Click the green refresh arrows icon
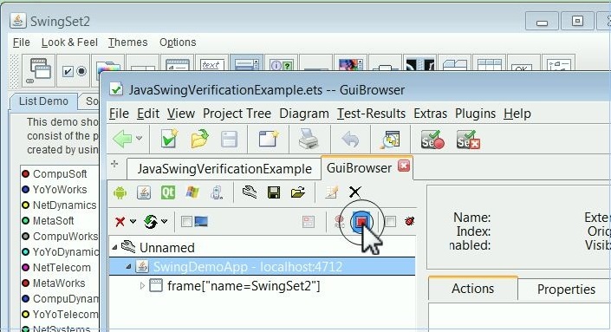This screenshot has width=611, height=332. point(151,222)
